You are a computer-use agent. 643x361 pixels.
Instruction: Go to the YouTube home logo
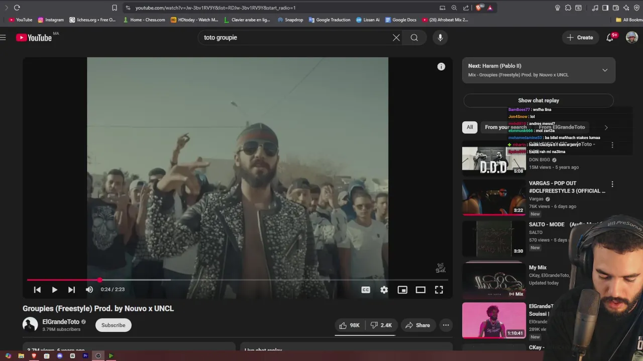(x=34, y=38)
